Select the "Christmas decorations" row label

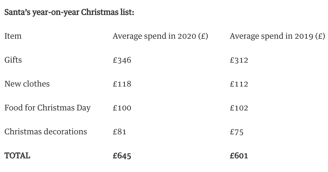point(46,132)
